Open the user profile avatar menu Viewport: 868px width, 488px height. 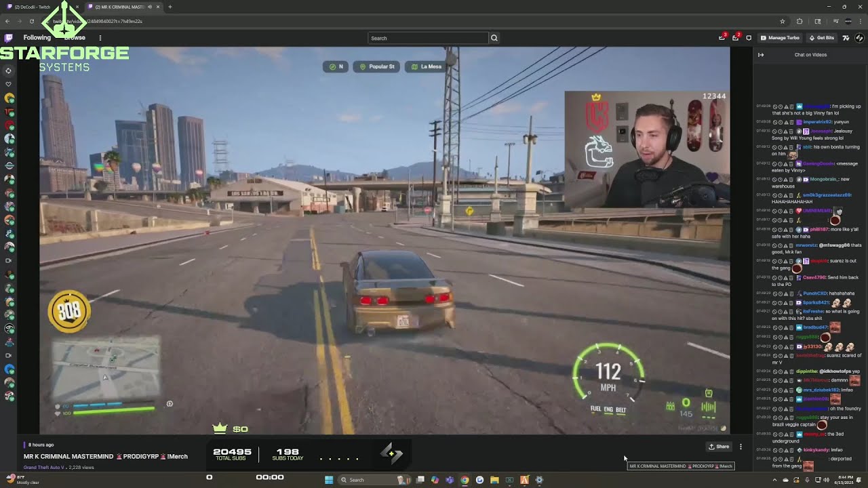tap(859, 38)
